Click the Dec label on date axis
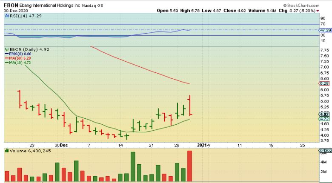Screen dimensions: 332x183 64,145
